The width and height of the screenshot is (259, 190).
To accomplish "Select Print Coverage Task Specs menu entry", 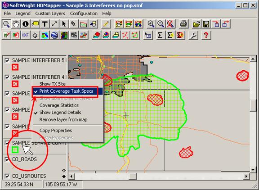I will click(68, 91).
